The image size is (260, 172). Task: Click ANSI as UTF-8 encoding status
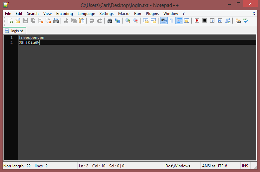pos(215,166)
